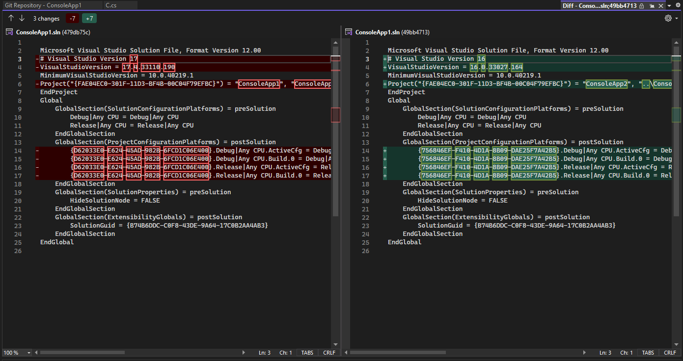Click the next change down-arrow icon

point(22,18)
